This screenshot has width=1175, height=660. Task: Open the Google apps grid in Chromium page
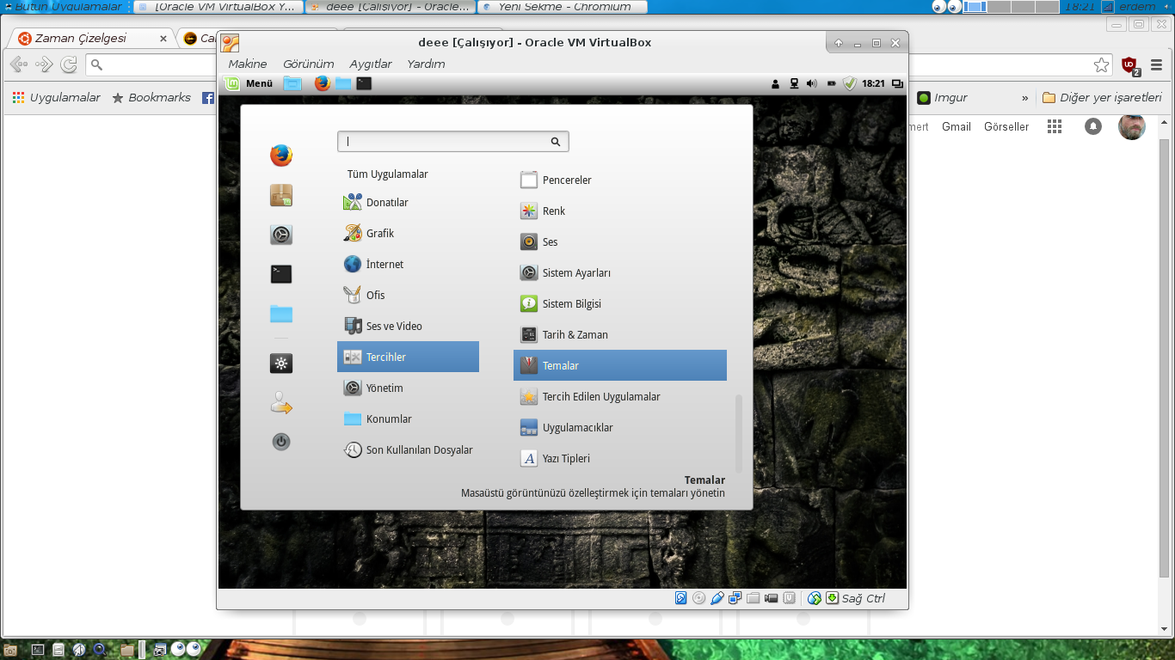point(1055,126)
